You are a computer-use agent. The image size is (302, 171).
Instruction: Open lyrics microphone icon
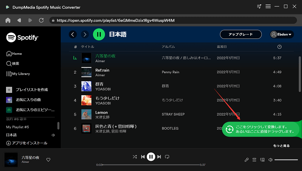247,160
